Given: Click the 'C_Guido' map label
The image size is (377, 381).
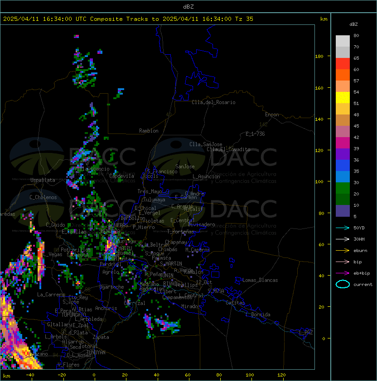Looking at the screenshot, I should pyautogui.click(x=55, y=225).
